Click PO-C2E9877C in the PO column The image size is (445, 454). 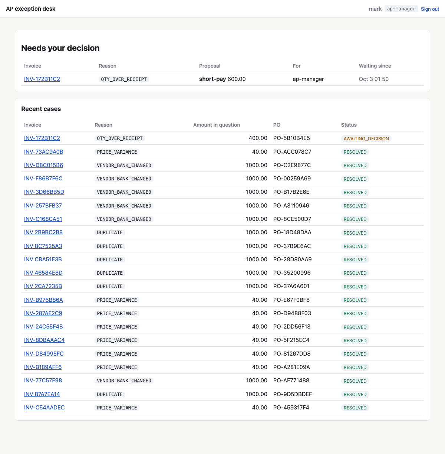click(292, 165)
